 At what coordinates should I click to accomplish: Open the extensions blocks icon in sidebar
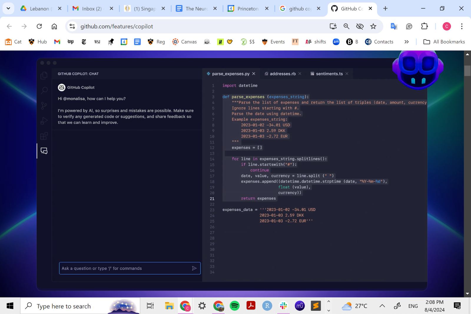[44, 136]
